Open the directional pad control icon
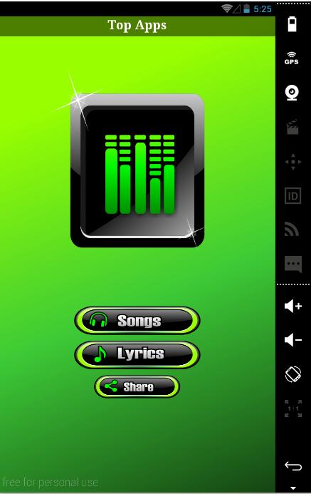 [x=292, y=162]
